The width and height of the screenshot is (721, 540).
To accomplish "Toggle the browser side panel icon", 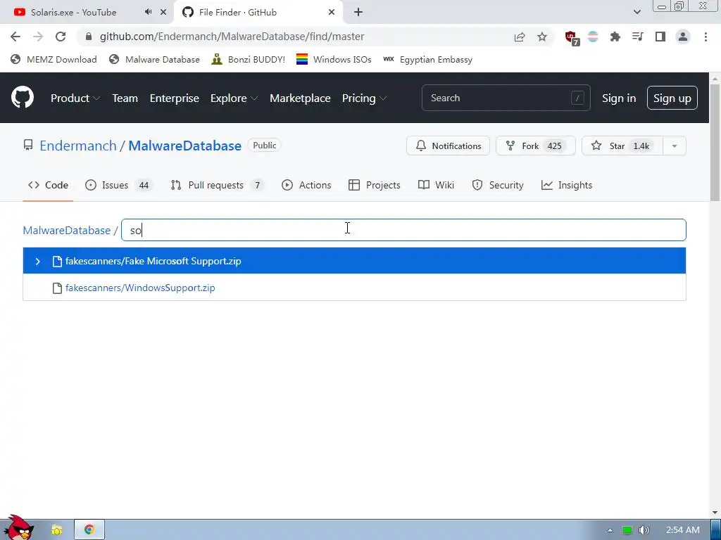I will point(660,37).
